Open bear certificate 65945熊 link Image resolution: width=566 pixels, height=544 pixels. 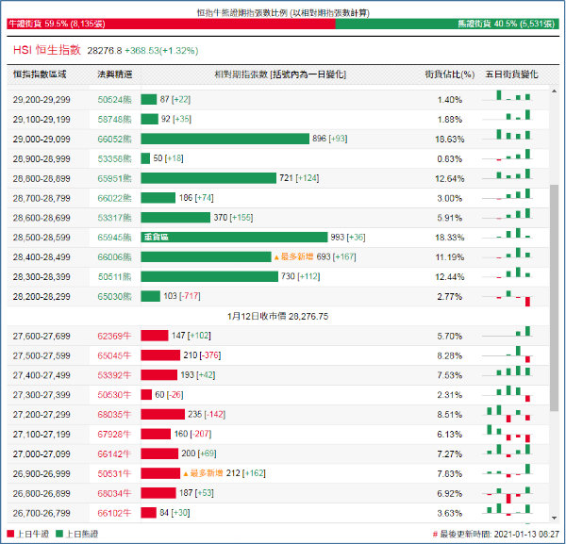pyautogui.click(x=114, y=238)
